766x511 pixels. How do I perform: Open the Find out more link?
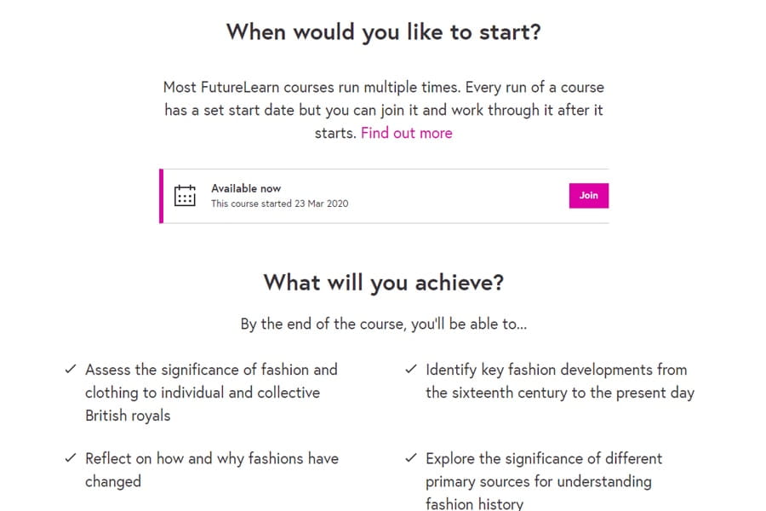click(x=406, y=133)
